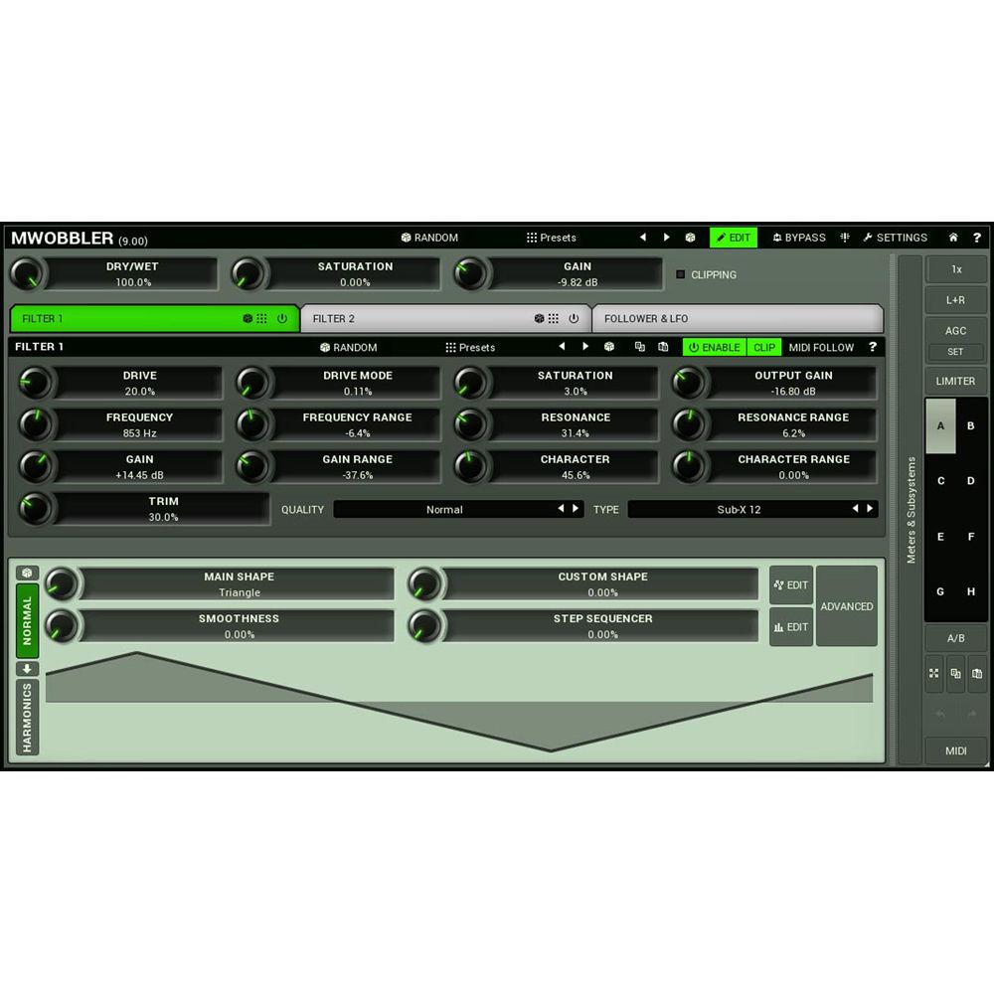
Task: Open the Step Sequencer EDIT editor
Action: coord(790,626)
